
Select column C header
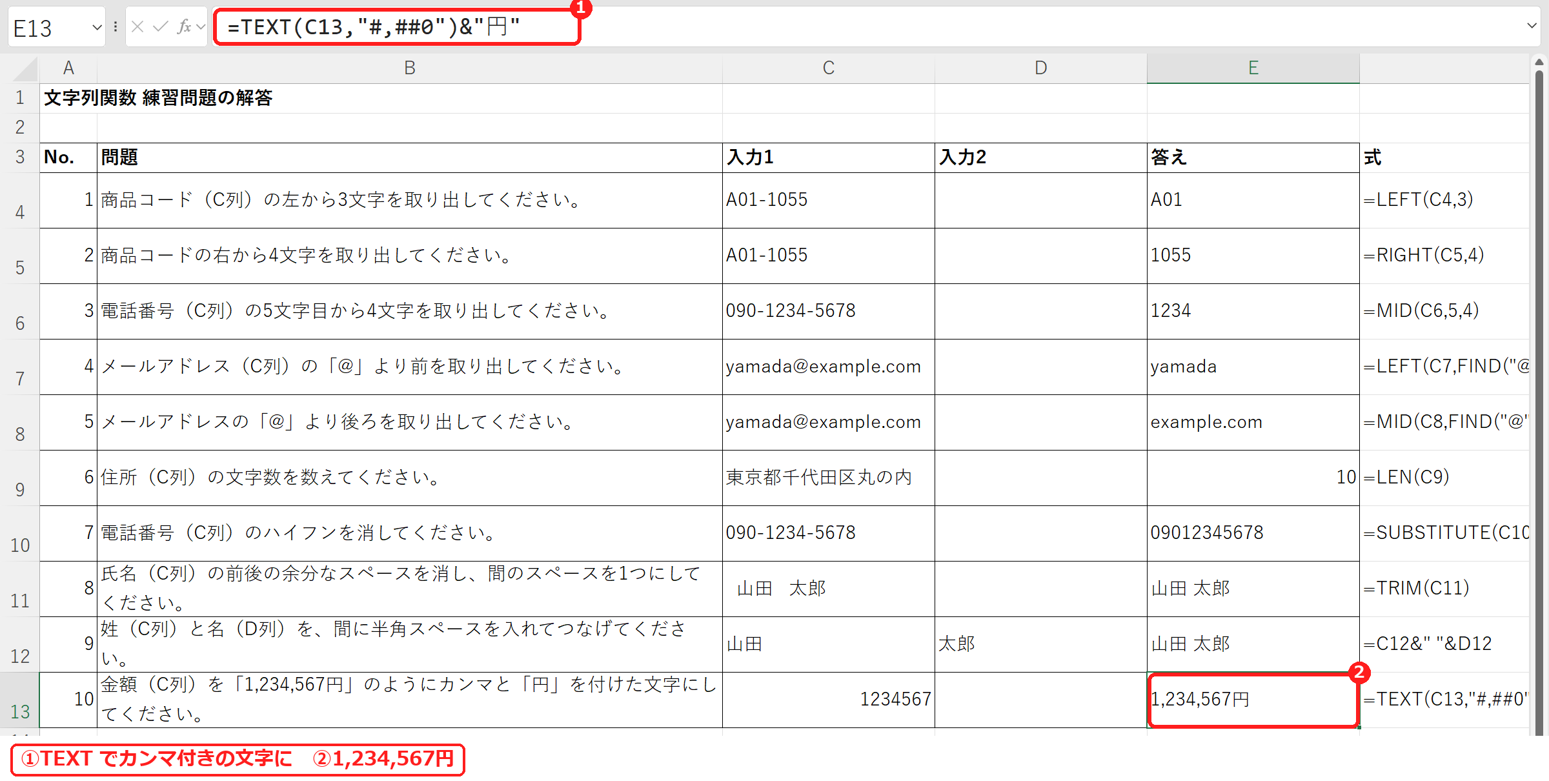coord(829,68)
